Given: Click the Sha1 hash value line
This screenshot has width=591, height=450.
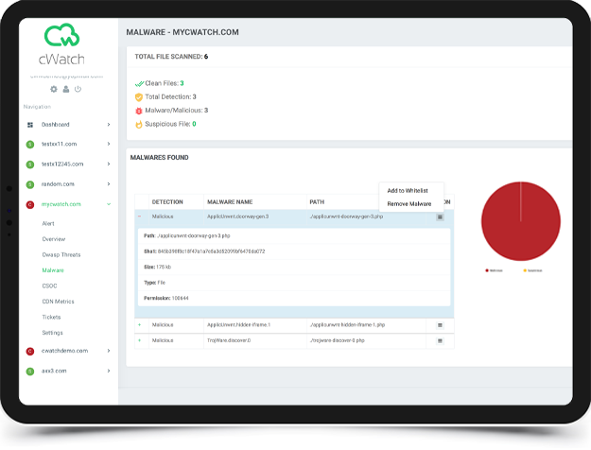Looking at the screenshot, I should coord(204,251).
